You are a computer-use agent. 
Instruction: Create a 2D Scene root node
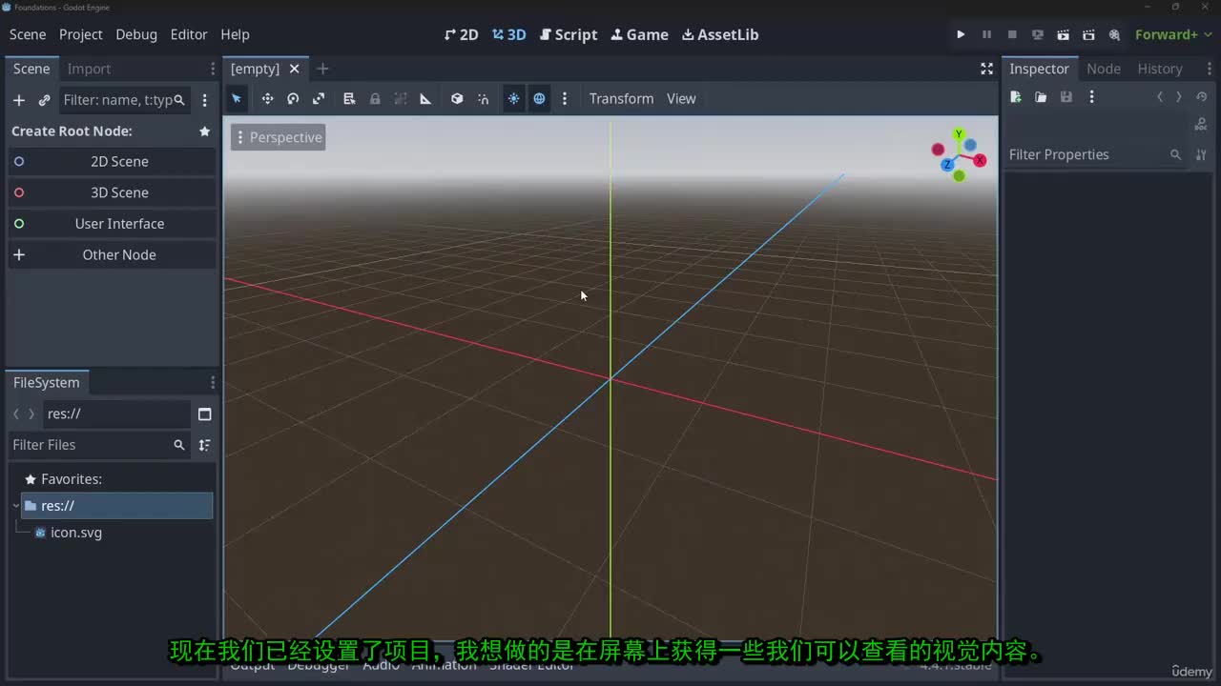tap(113, 161)
